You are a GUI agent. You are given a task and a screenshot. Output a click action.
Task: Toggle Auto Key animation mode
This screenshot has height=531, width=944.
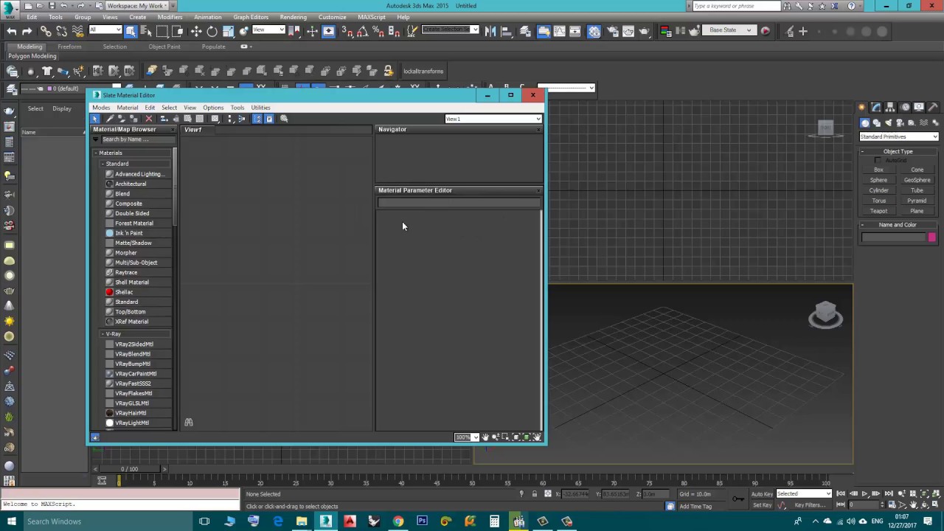(763, 494)
